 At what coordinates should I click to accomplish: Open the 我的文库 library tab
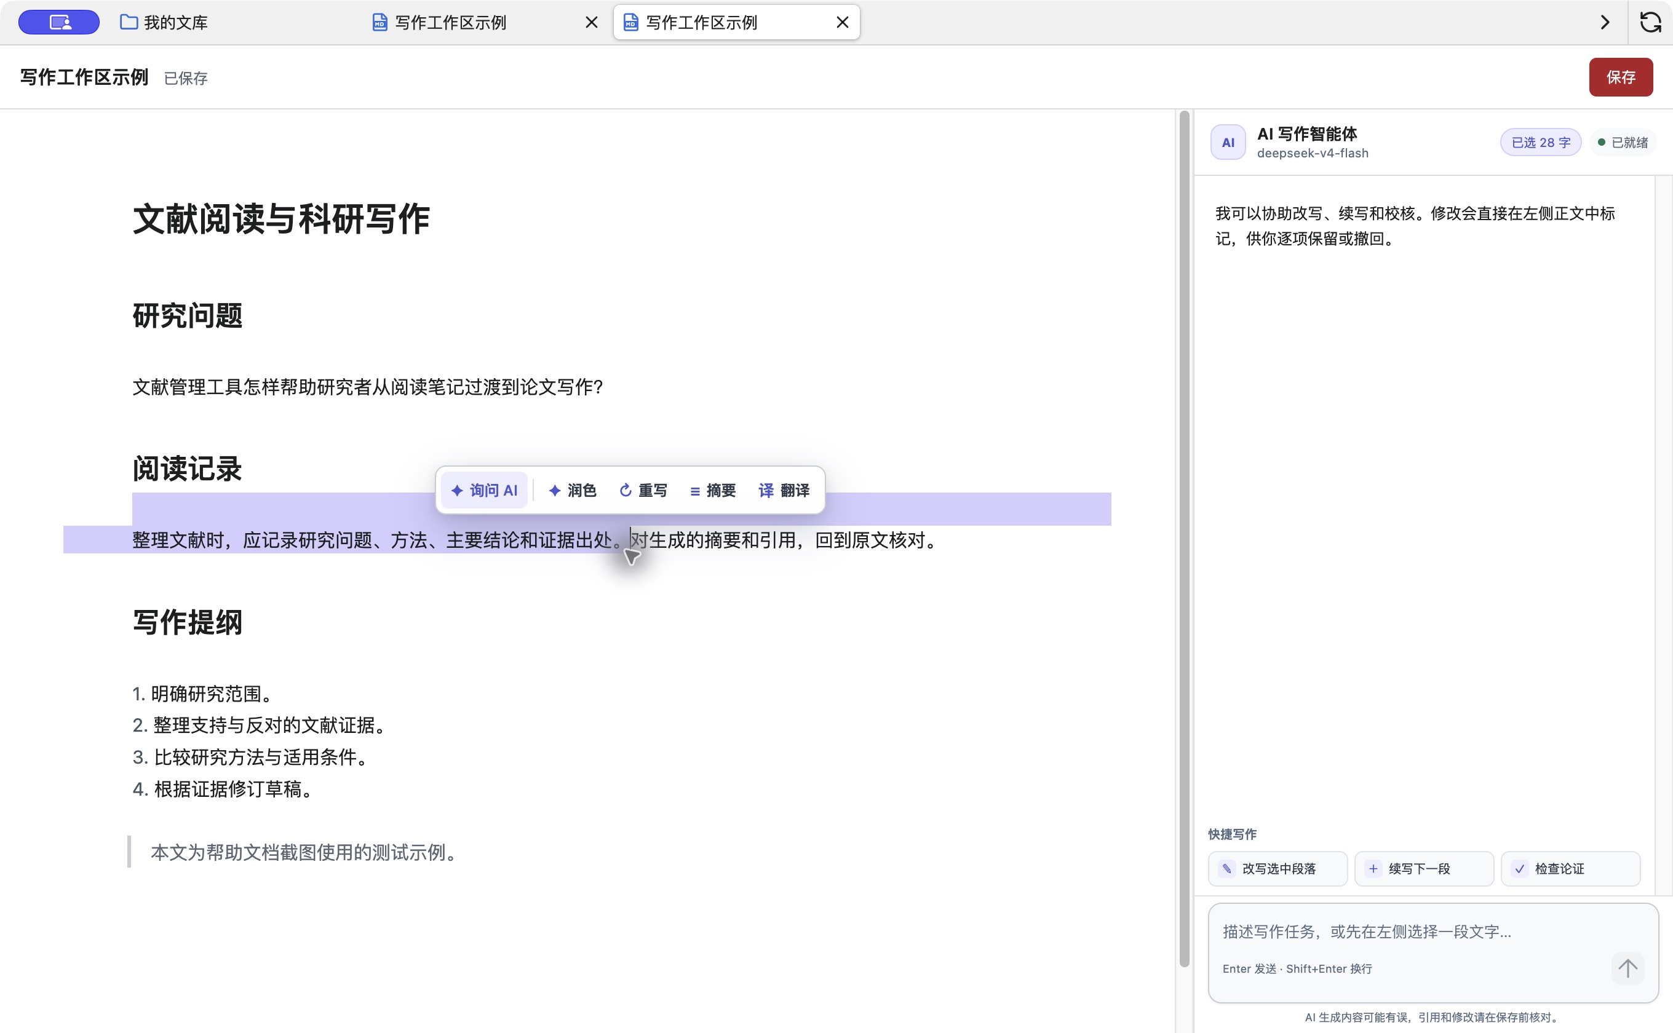tap(164, 23)
